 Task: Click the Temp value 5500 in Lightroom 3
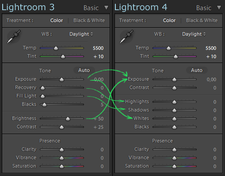[98, 48]
